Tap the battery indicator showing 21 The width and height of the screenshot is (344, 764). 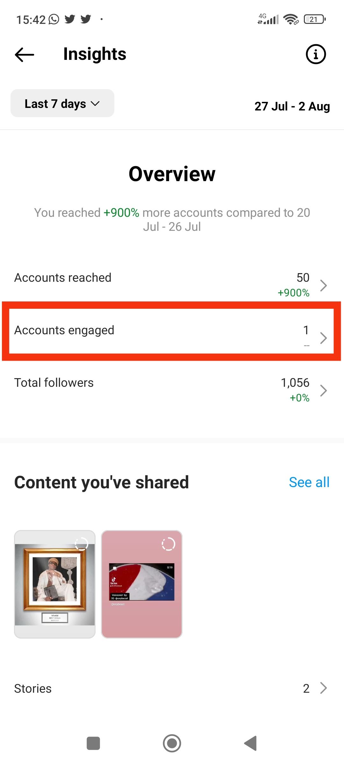(x=314, y=20)
